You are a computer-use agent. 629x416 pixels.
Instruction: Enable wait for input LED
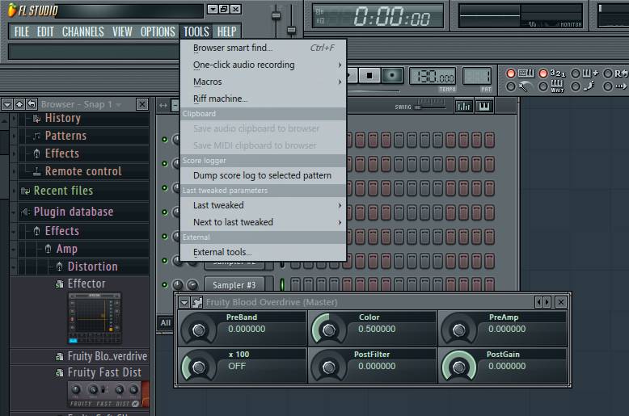(543, 86)
